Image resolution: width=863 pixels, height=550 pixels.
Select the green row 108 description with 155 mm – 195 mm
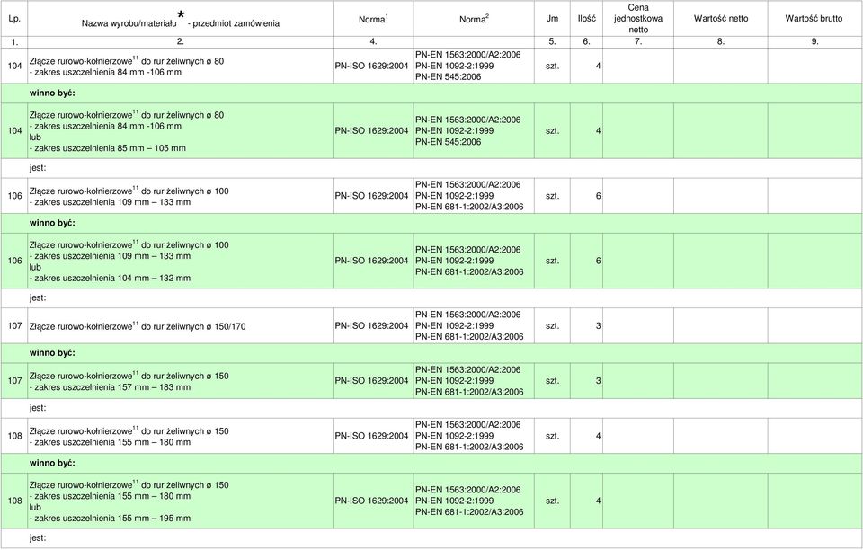[180, 501]
